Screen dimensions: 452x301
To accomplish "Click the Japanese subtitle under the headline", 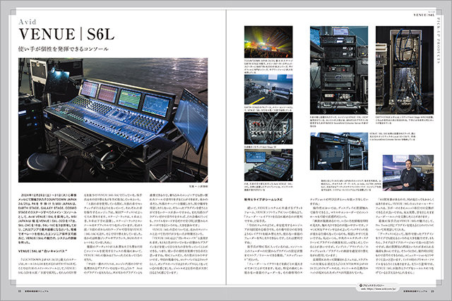I will coord(64,49).
